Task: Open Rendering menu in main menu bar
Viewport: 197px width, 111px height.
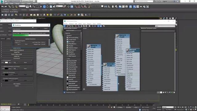Action: [x=61, y=4]
